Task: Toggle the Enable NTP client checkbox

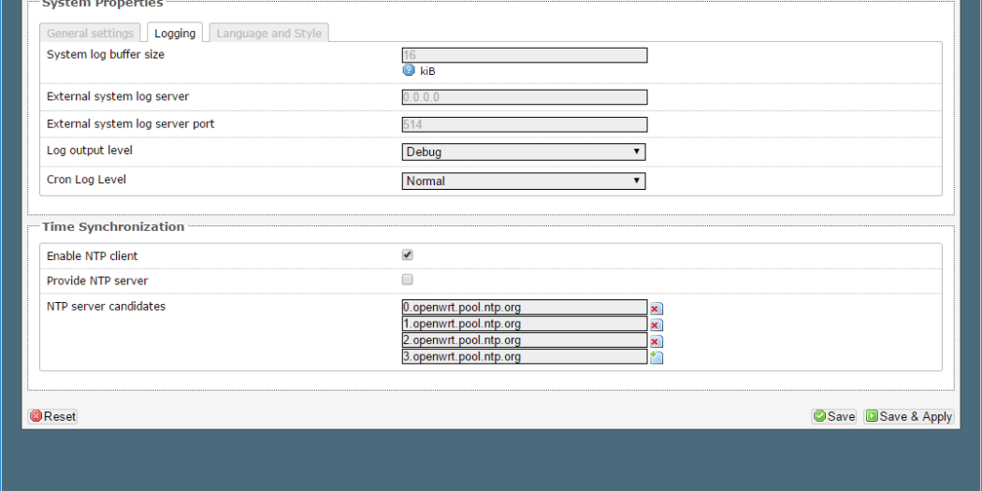Action: [x=407, y=254]
